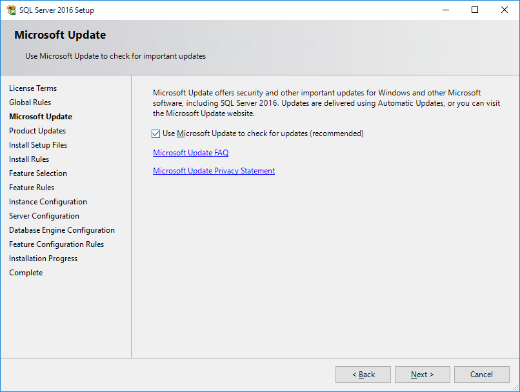The width and height of the screenshot is (520, 392).
Task: Click the Cancel button
Action: pos(481,374)
